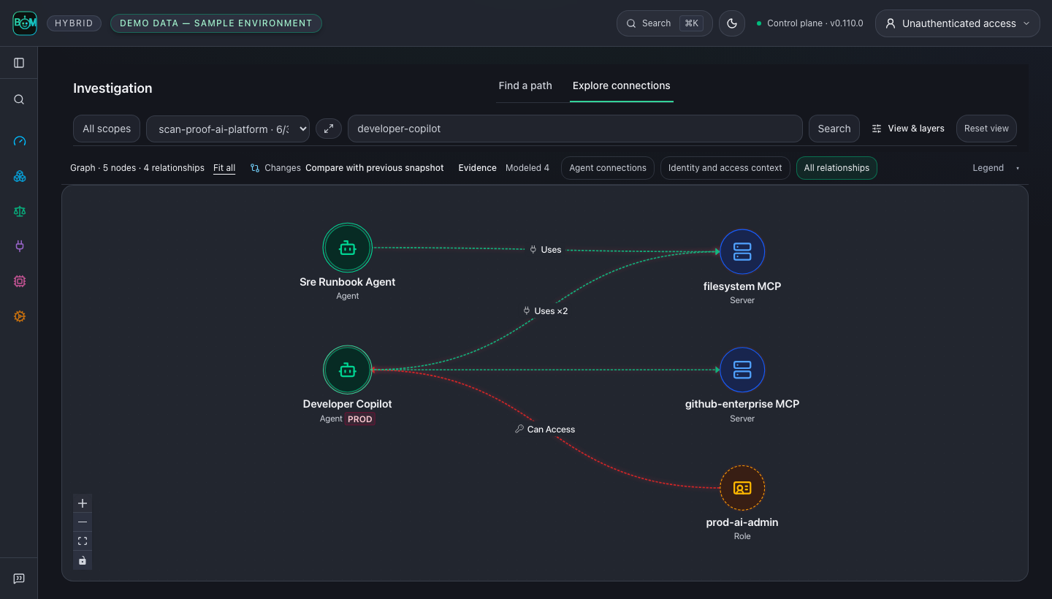1052x599 pixels.
Task: Expand the Legend panel
Action: pos(996,168)
